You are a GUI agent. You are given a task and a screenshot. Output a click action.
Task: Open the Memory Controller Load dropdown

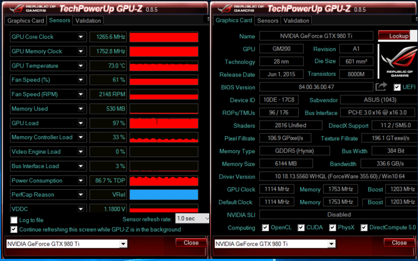pyautogui.click(x=81, y=137)
